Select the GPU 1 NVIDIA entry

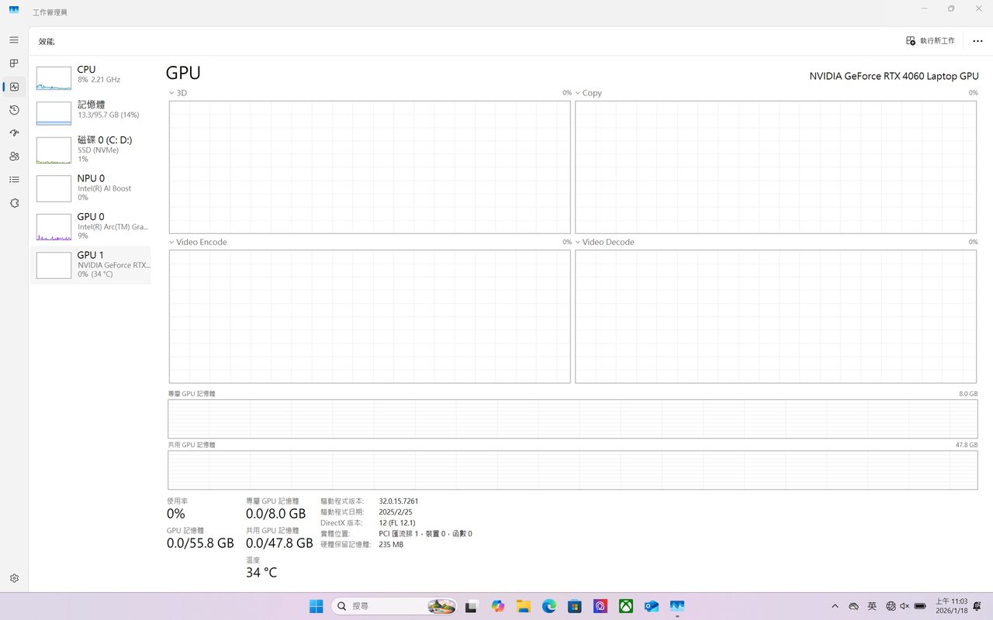coord(91,265)
